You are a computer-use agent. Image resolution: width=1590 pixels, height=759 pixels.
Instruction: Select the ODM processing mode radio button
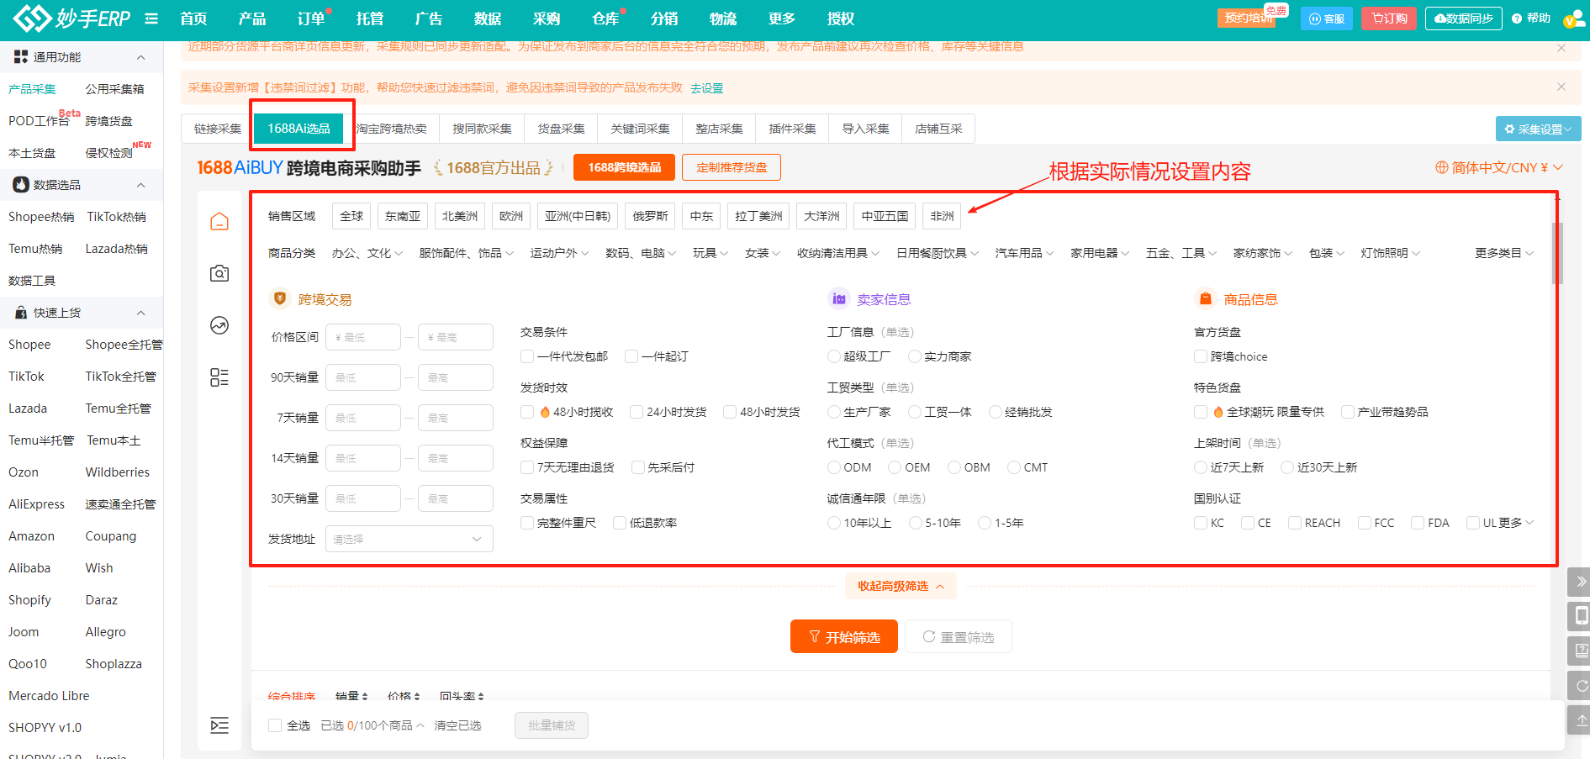(833, 466)
